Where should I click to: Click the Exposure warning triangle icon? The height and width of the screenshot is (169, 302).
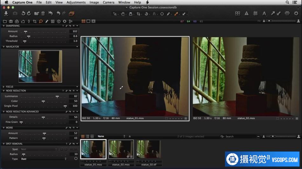coord(247,13)
